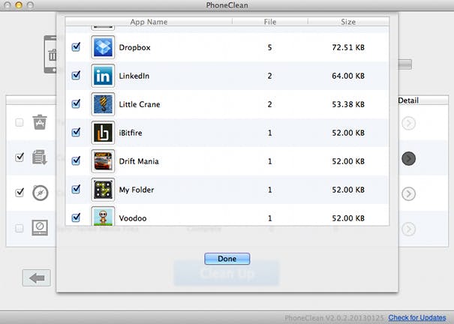
Task: Open detail arrow for the Safari compass row
Action: coord(408,193)
